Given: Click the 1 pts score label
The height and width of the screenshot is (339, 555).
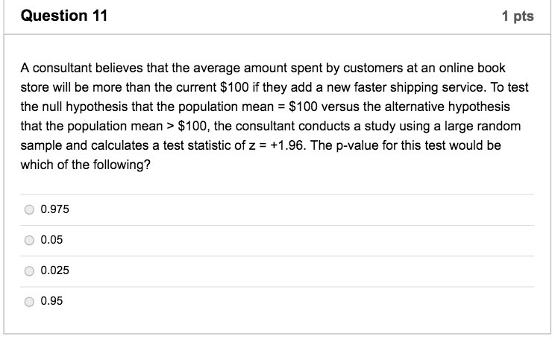Looking at the screenshot, I should (x=518, y=16).
